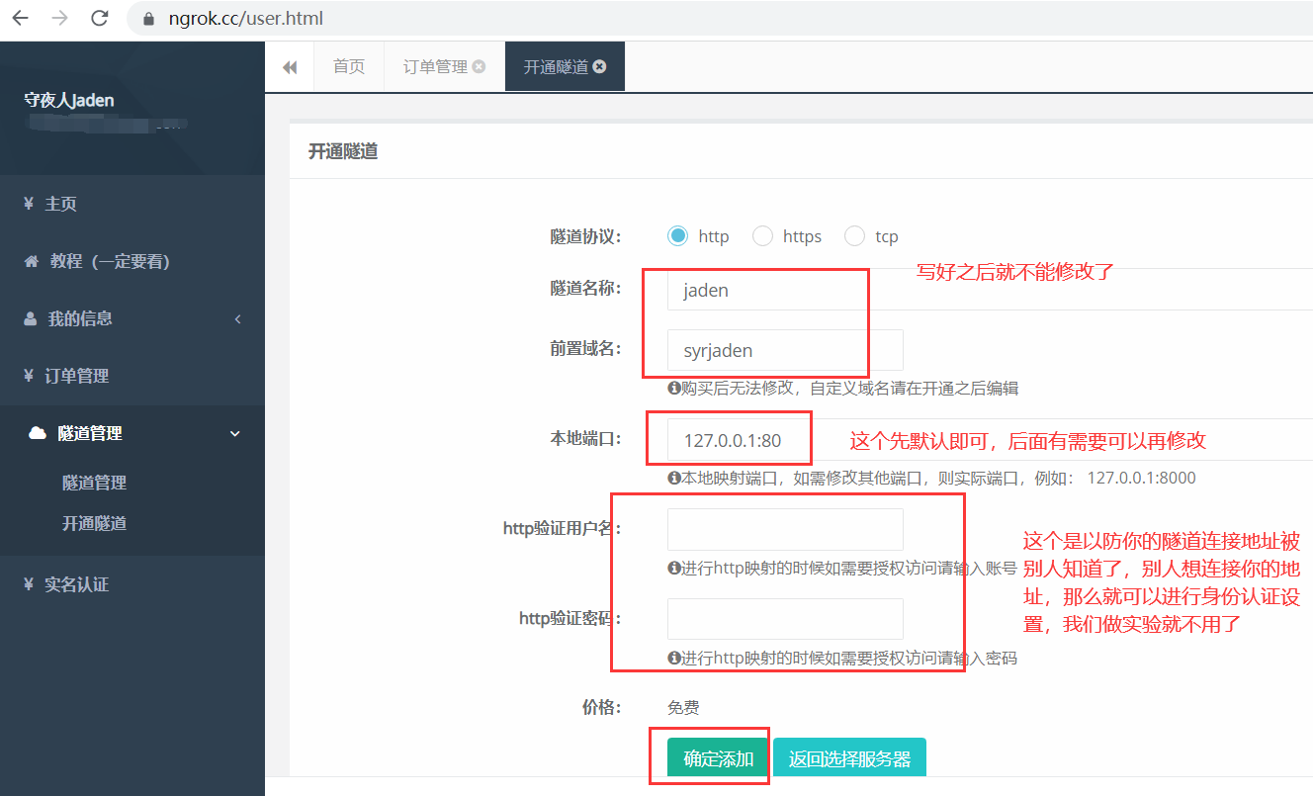Open 实名认证 in the sidebar

(x=76, y=584)
